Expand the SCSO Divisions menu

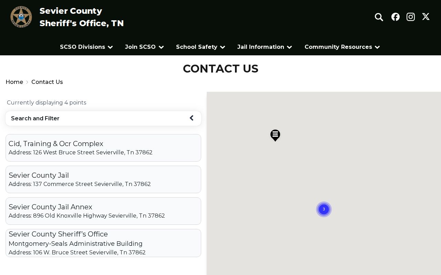tap(86, 47)
